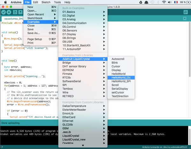Select Print menu item
This screenshot has width=191, height=149.
(x=40, y=43)
